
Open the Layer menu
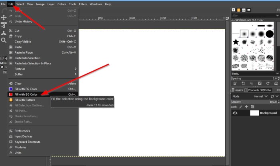tap(51, 4)
